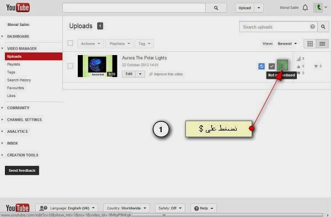331x217 pixels.
Task: Click the search uploads magnifier button
Action: coord(323,27)
